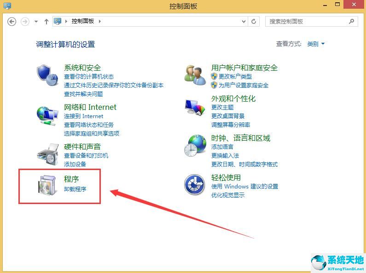This screenshot has width=366, height=273.
Task: Open 时钟、语言和区域 category heading
Action: click(x=241, y=138)
